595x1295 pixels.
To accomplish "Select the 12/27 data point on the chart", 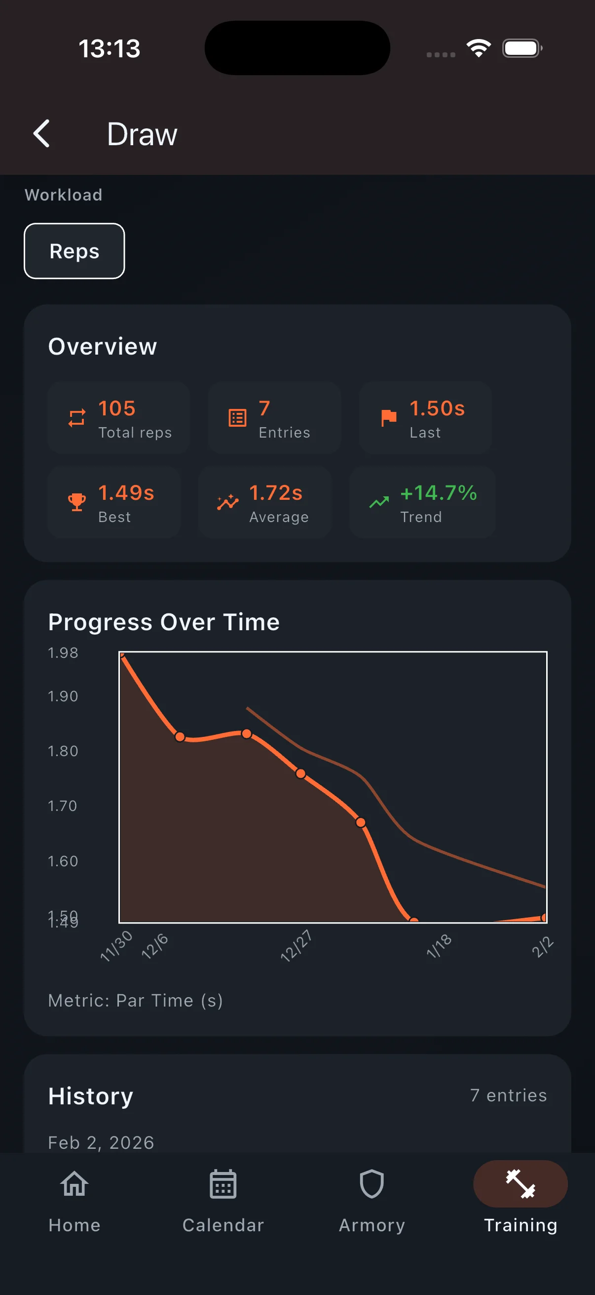I will point(301,774).
